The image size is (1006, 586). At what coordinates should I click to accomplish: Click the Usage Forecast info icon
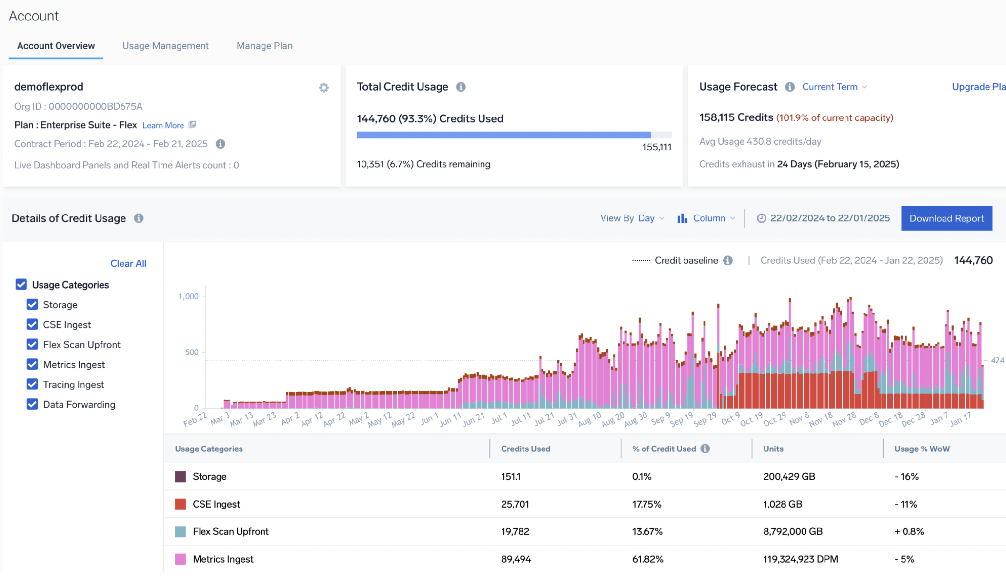coord(789,87)
